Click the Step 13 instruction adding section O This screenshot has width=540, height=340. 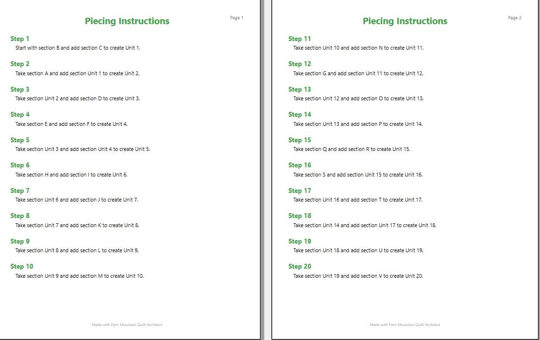point(359,98)
